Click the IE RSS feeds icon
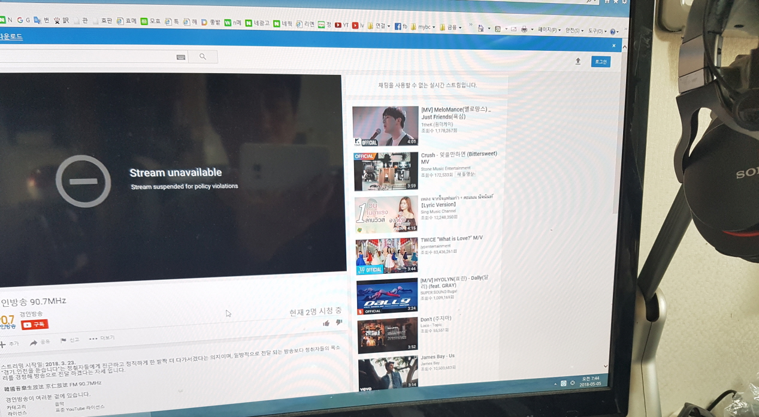The height and width of the screenshot is (417, 759). click(x=497, y=29)
